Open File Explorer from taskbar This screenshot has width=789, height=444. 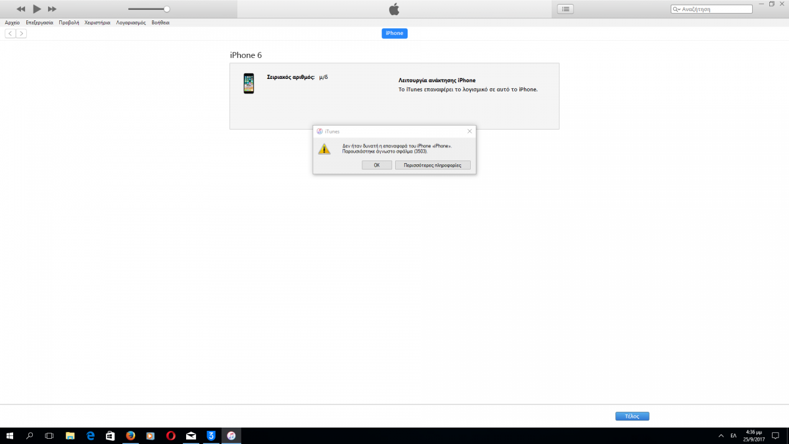click(x=70, y=435)
